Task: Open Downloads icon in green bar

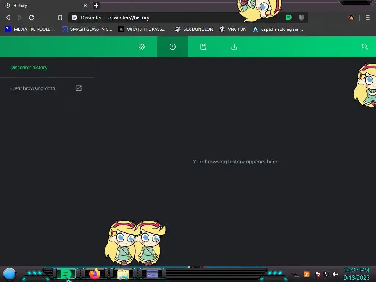Action: click(x=234, y=47)
